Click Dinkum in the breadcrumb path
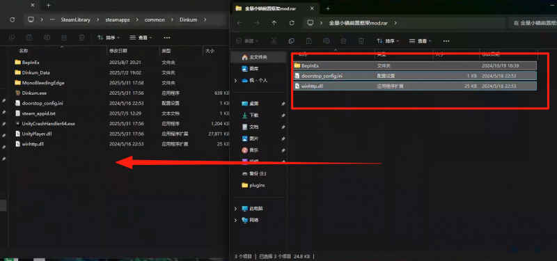 (x=189, y=20)
